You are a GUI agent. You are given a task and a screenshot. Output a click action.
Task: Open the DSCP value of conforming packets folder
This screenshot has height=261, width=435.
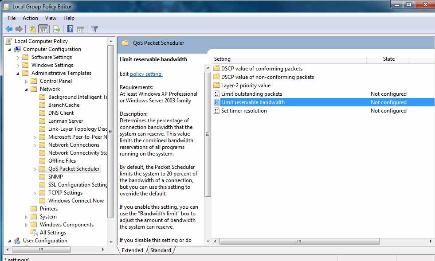(x=262, y=69)
